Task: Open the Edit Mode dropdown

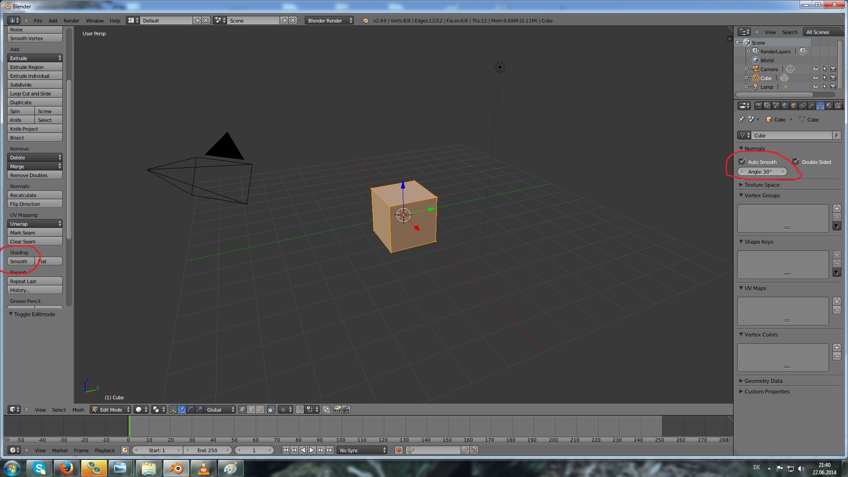Action: pos(111,409)
